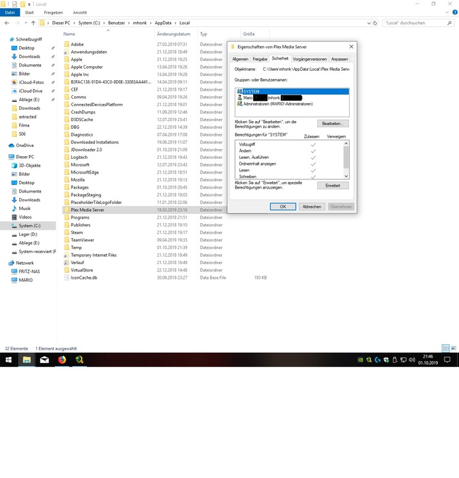Switch to Freigabe tab in properties
Viewport: 459px width, 478px height.
tap(260, 59)
